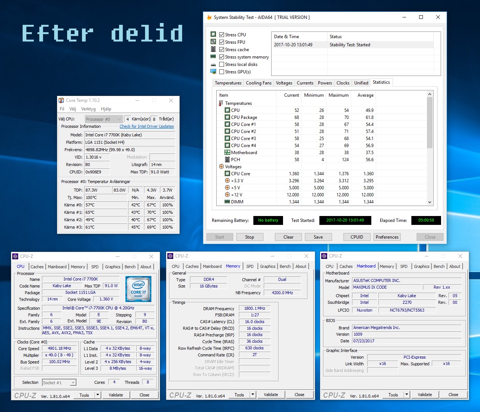The width and height of the screenshot is (480, 412).
Task: Click the DIMM row memory icon
Action: point(227,202)
